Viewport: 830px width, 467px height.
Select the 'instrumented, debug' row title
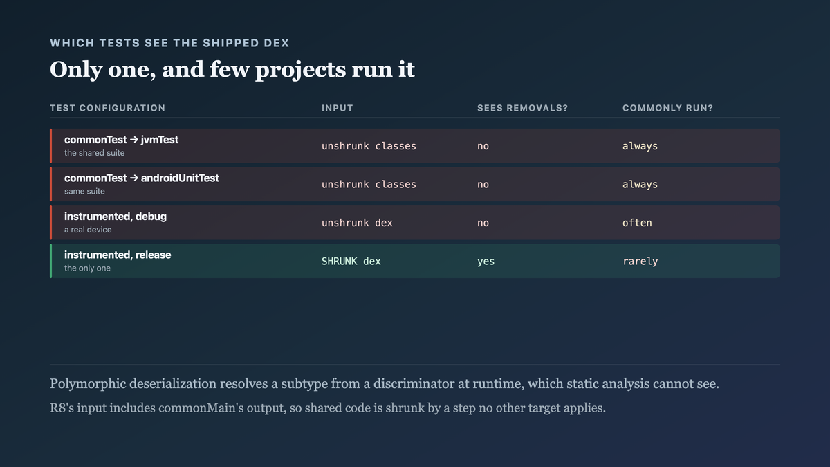[x=115, y=217]
